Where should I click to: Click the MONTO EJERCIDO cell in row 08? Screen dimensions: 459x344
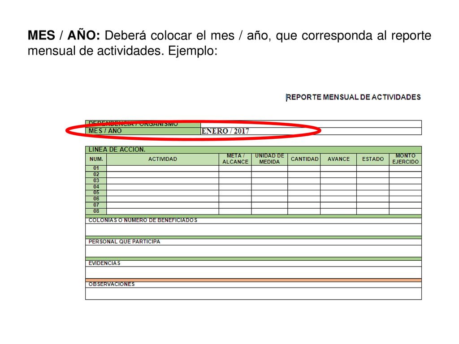click(x=405, y=211)
